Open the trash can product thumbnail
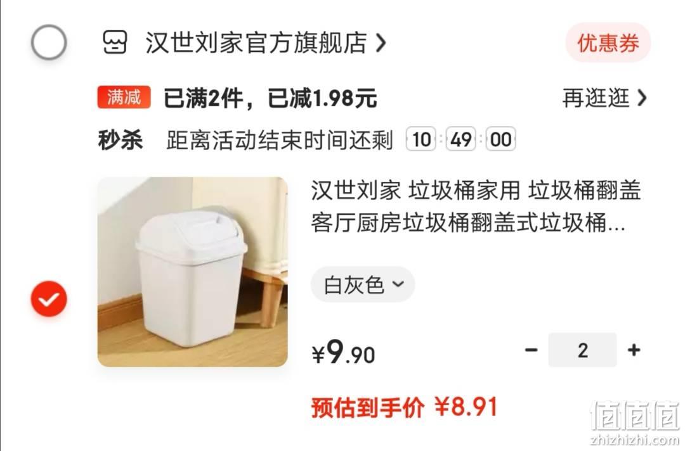685x451 pixels. point(193,272)
